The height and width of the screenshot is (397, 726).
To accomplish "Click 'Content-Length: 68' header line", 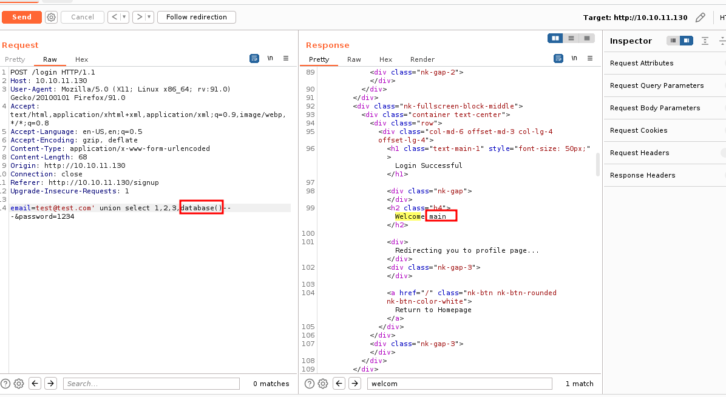I will [x=49, y=157].
